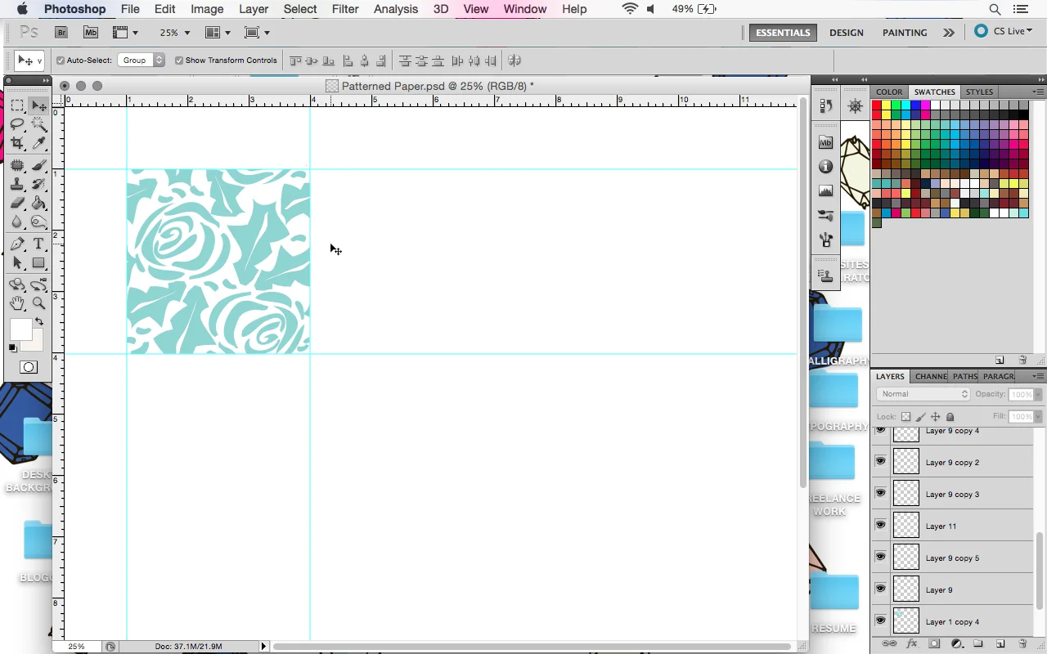Launch Mini Bridge from the application bar

[91, 33]
